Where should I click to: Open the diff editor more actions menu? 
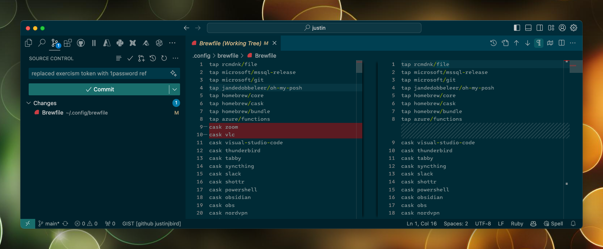[x=573, y=43]
